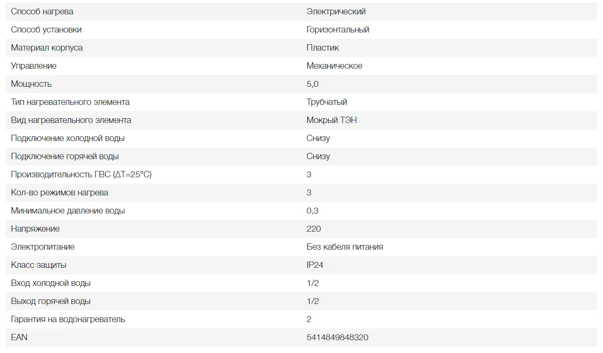Screen dimensions: 603x353
Task: Click the "Производительность ГВС" label
Action: pyautogui.click(x=82, y=175)
